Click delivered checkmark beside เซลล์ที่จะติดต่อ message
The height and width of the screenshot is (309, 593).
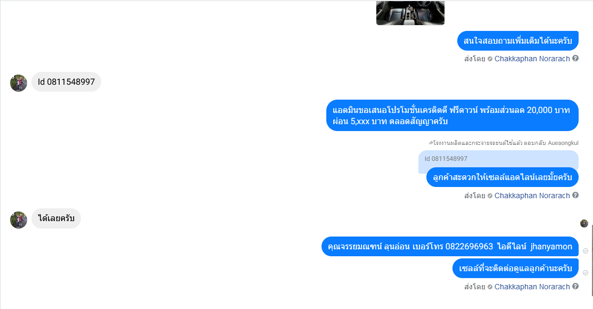click(586, 273)
